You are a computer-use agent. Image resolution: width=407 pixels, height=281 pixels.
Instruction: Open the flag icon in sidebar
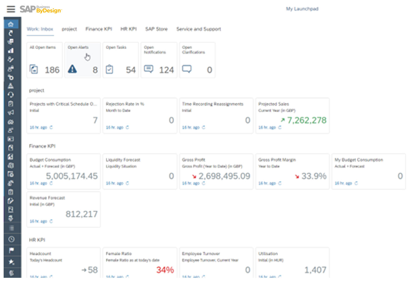tap(11, 250)
